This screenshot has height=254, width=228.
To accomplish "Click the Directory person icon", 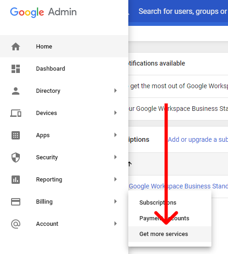I will pos(16,91).
